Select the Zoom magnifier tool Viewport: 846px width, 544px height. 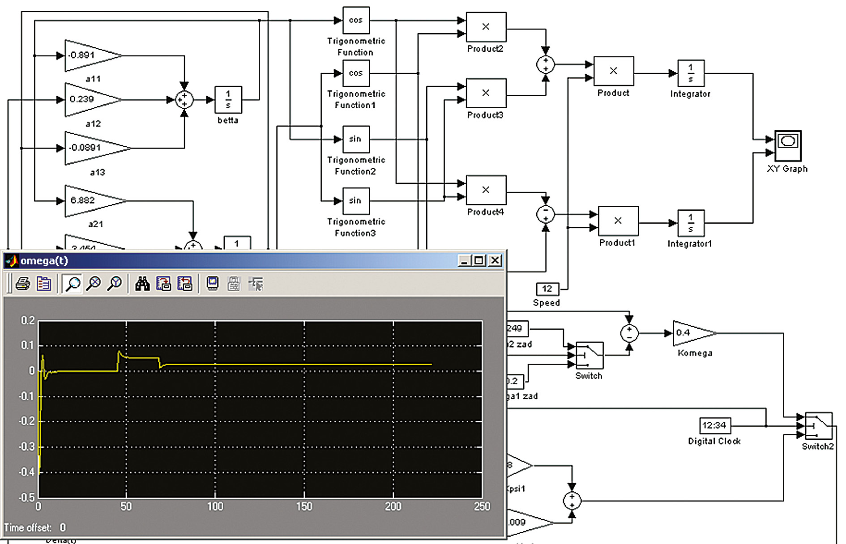(73, 284)
